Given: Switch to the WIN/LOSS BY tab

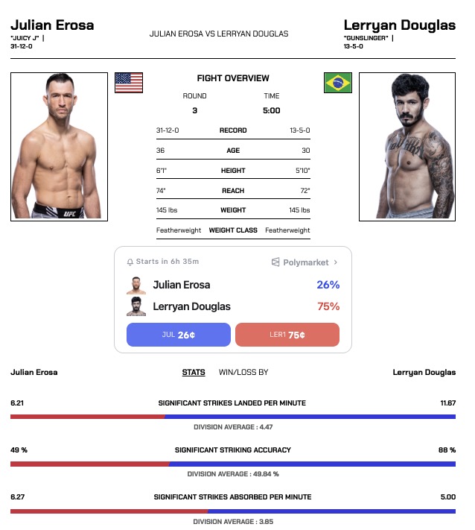Looking at the screenshot, I should [243, 372].
